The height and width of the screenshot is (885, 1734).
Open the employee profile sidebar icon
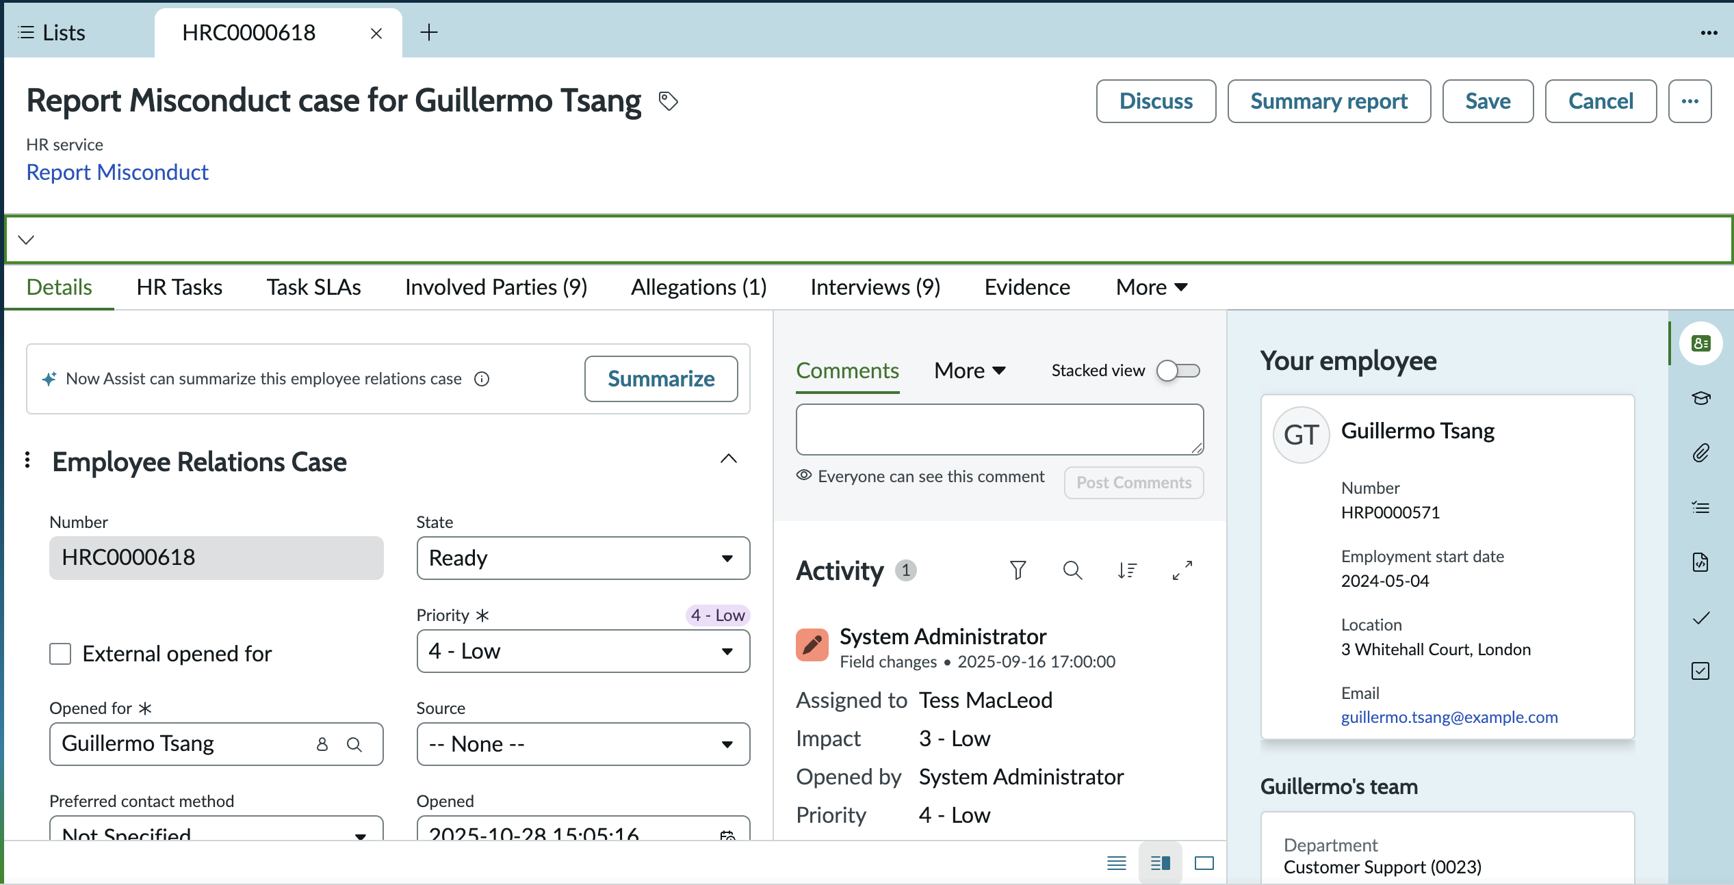[1700, 343]
